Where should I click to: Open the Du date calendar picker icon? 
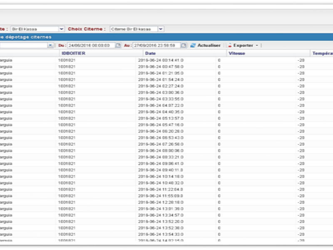(118, 45)
